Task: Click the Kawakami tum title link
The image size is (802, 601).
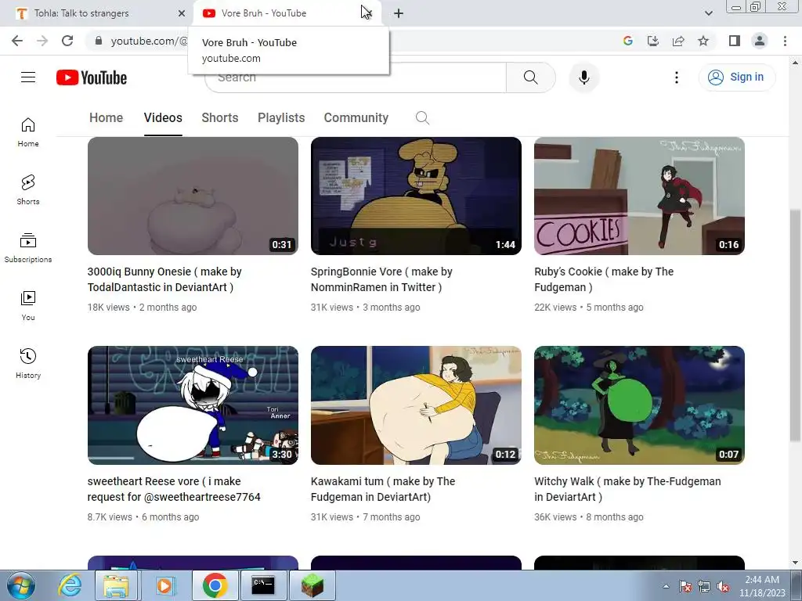Action: click(x=383, y=489)
